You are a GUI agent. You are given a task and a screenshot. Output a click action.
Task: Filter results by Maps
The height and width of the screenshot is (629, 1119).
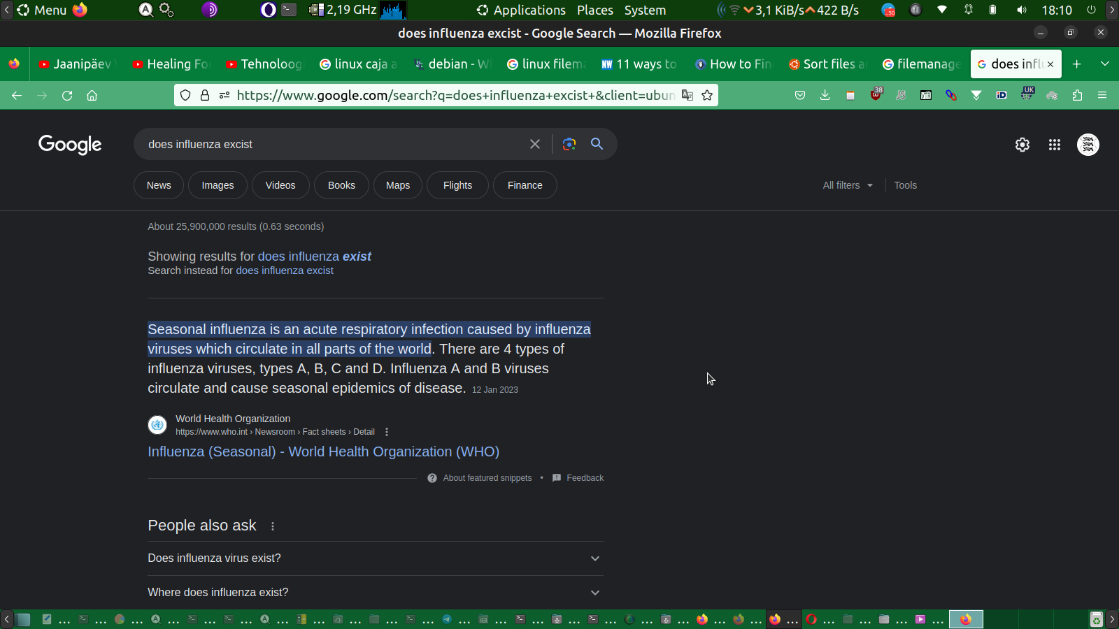(398, 185)
